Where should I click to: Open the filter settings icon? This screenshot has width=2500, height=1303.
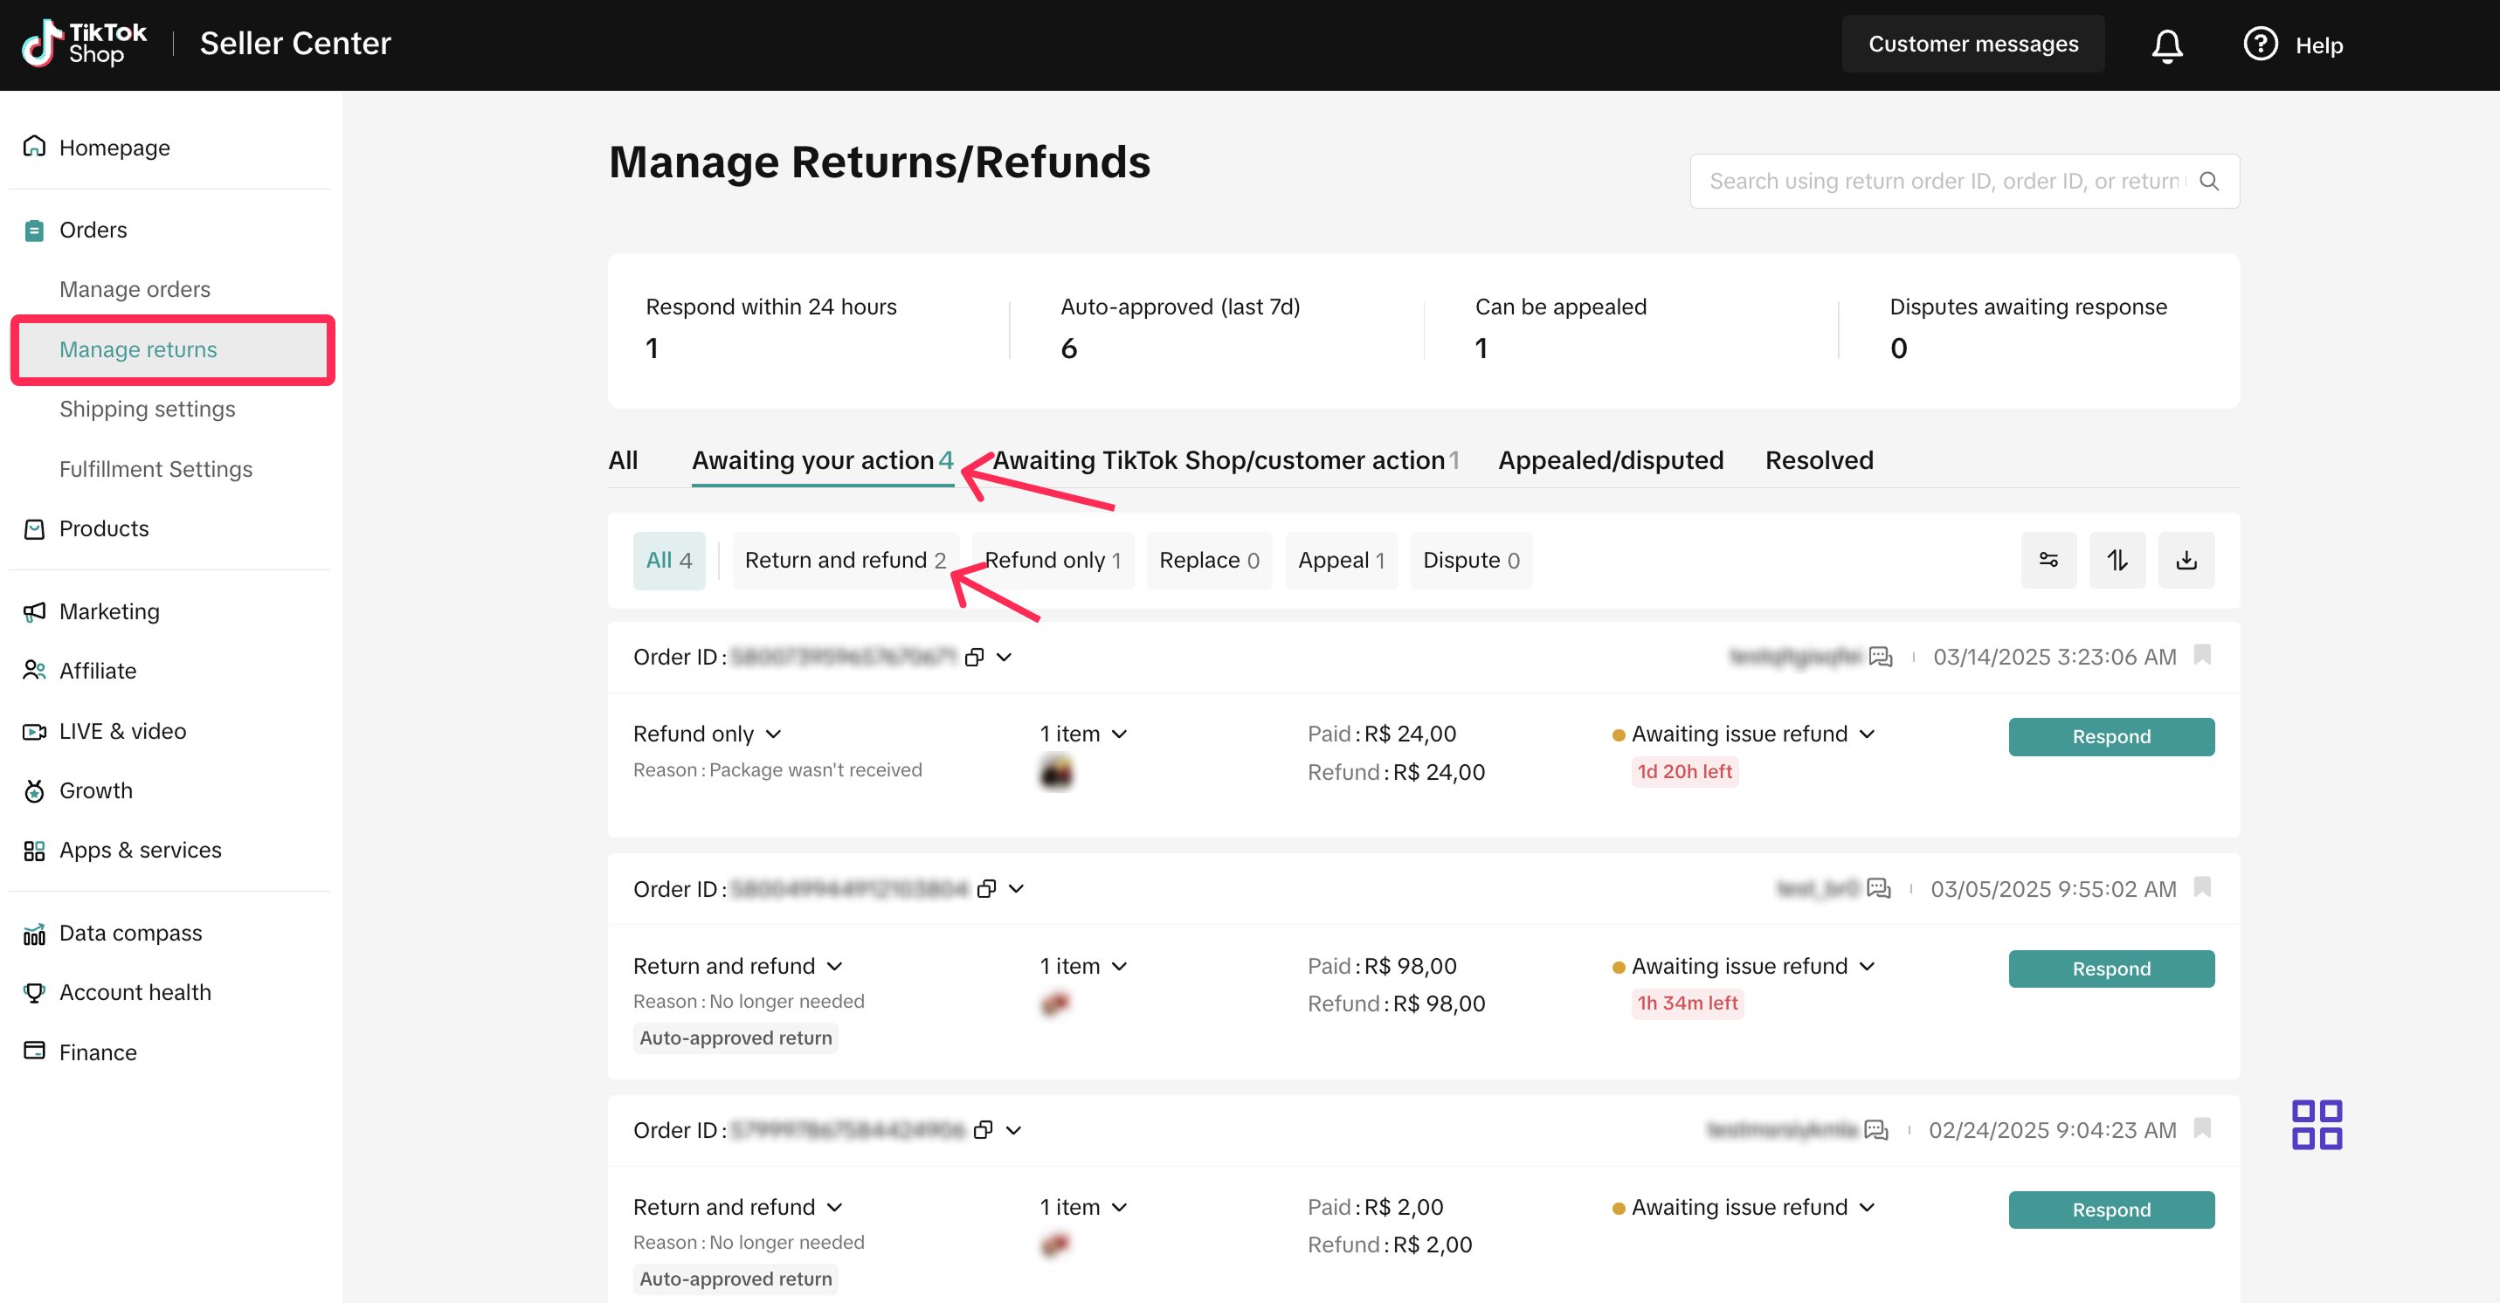click(x=2048, y=560)
